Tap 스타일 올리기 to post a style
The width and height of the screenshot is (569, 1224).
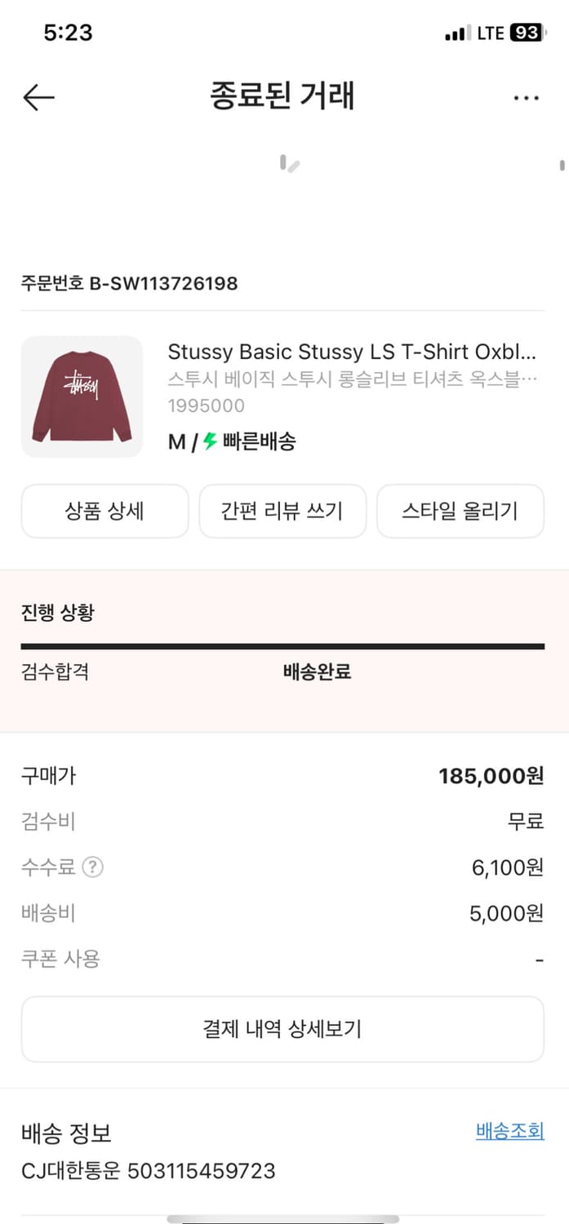coord(460,511)
